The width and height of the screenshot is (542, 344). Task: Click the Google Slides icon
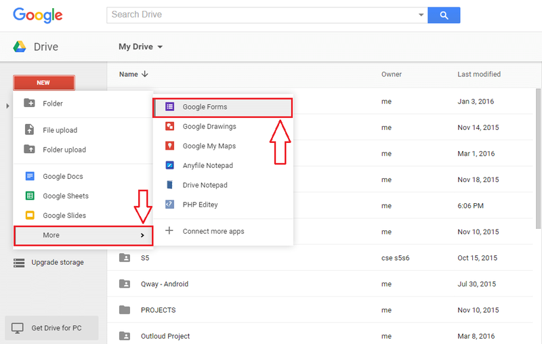tap(30, 215)
